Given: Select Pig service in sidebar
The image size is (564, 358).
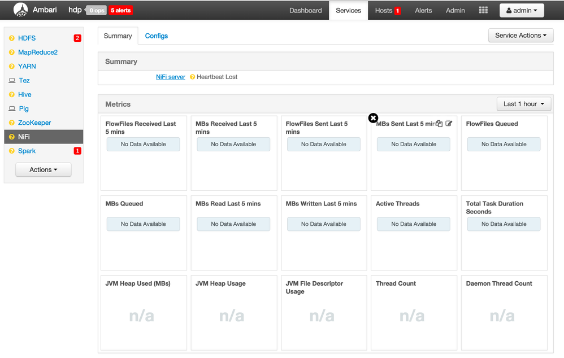Looking at the screenshot, I should [x=24, y=108].
